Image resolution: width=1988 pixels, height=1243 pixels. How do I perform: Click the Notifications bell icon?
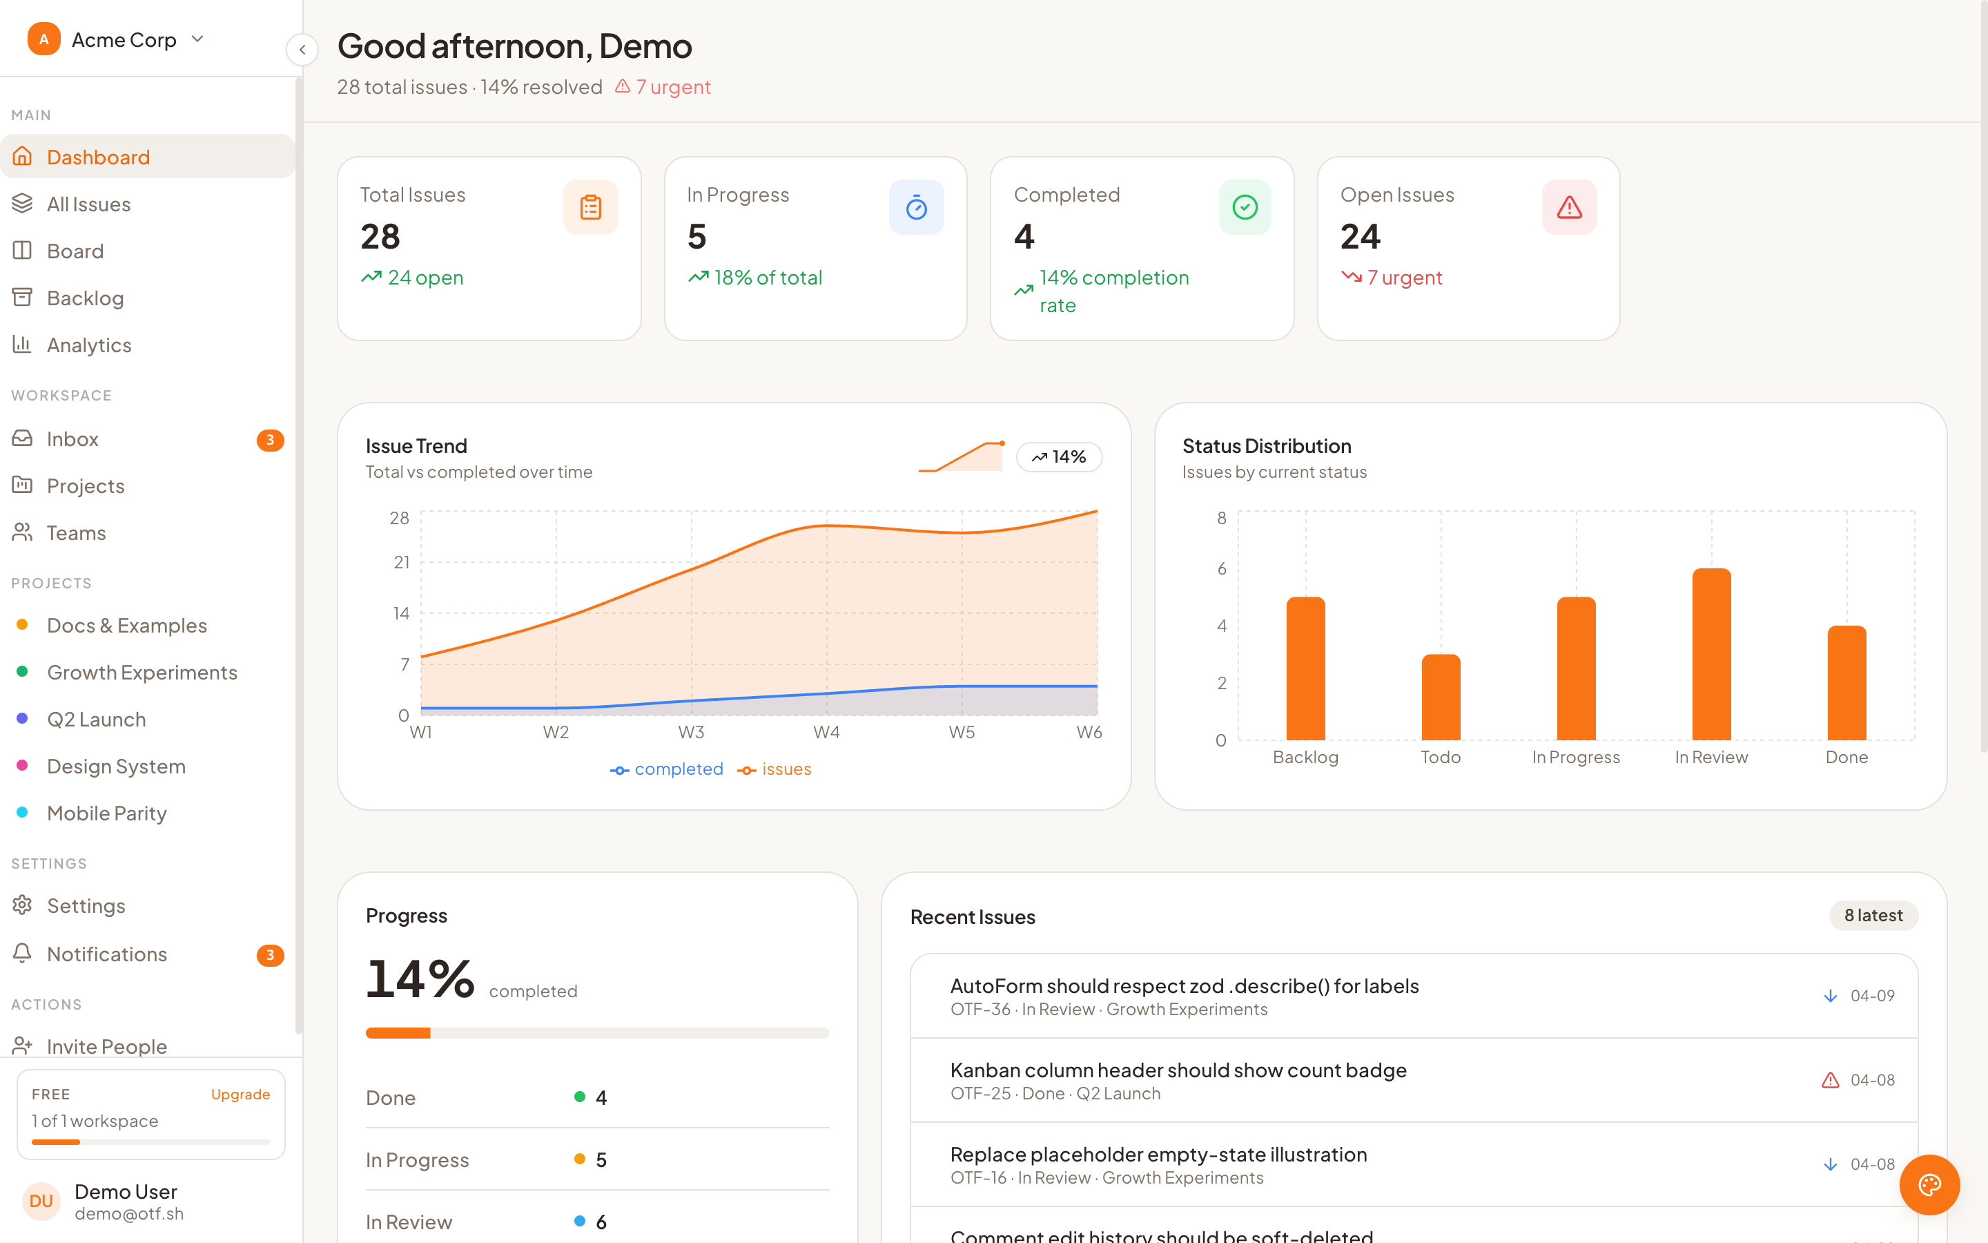[22, 953]
